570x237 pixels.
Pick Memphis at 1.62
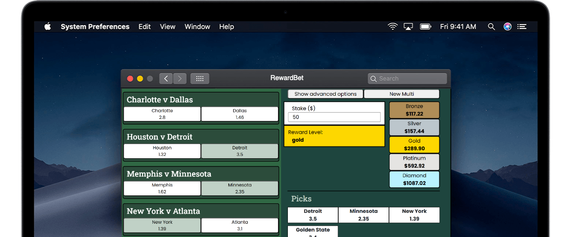pyautogui.click(x=162, y=188)
